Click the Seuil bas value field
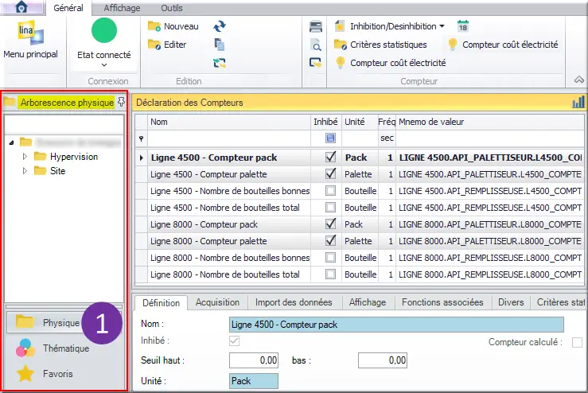The height and width of the screenshot is (393, 588). click(x=383, y=360)
